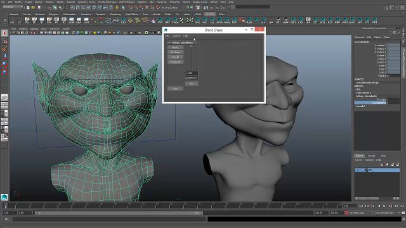Click Key All button in Blend Shape window

click(175, 57)
